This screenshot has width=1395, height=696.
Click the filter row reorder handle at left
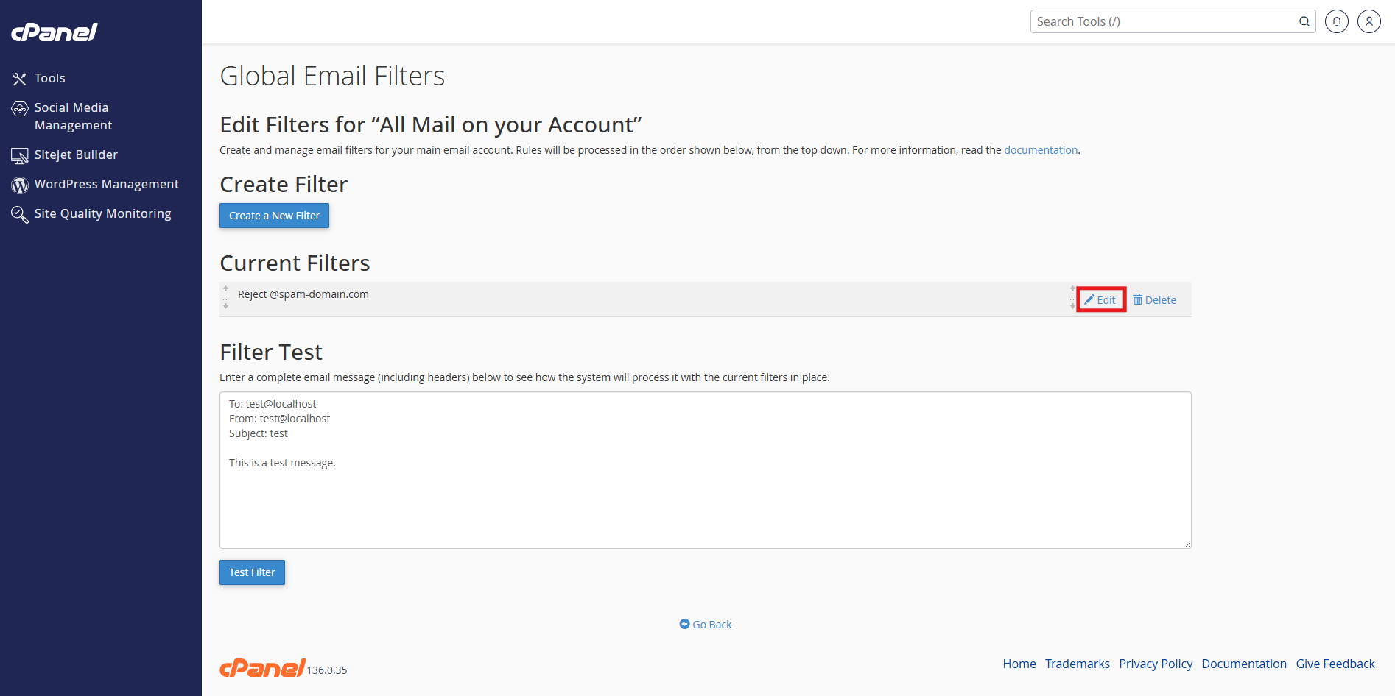click(226, 297)
